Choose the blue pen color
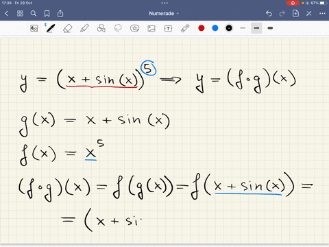329x247 pixels. coord(215,28)
